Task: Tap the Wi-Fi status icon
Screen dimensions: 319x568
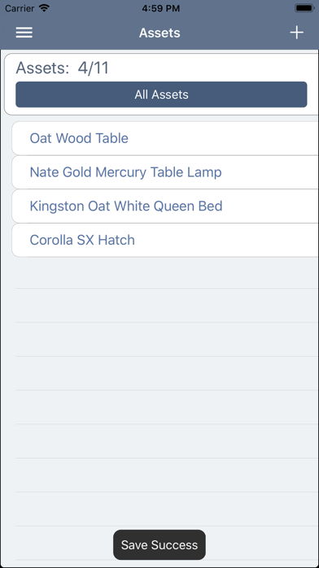Action: click(44, 8)
